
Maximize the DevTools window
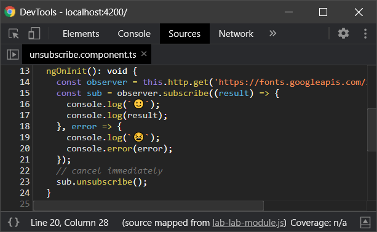(323, 12)
